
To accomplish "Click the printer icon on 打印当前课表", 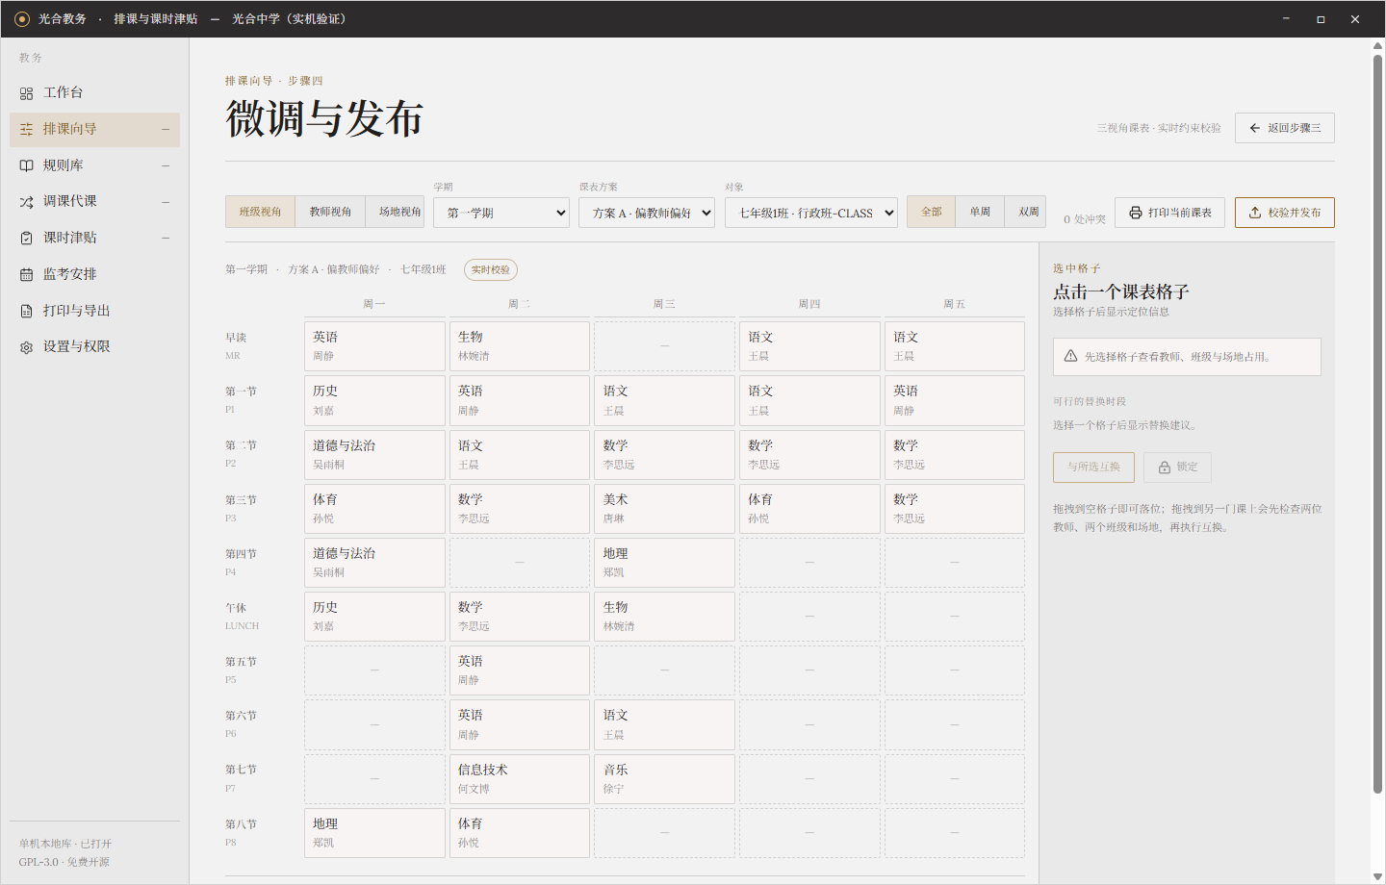I will 1136,213.
